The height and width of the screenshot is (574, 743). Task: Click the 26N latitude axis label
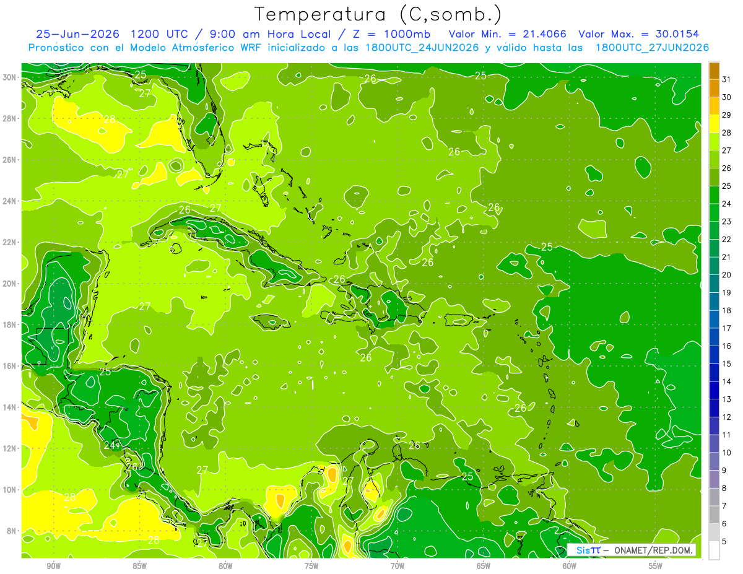tap(10, 160)
